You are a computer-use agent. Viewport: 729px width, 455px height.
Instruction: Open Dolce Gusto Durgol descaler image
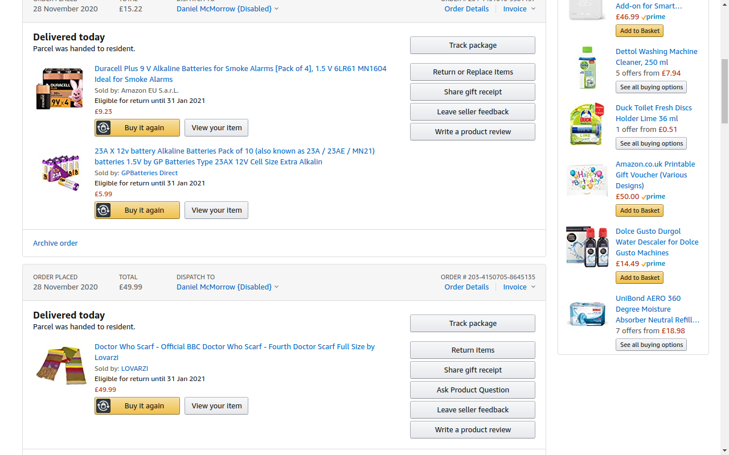click(587, 247)
